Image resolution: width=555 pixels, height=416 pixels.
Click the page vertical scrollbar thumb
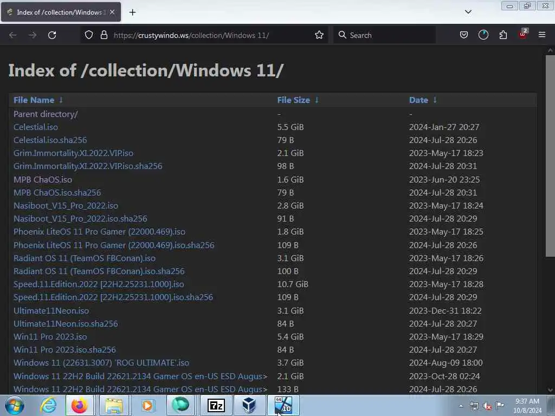click(550, 155)
